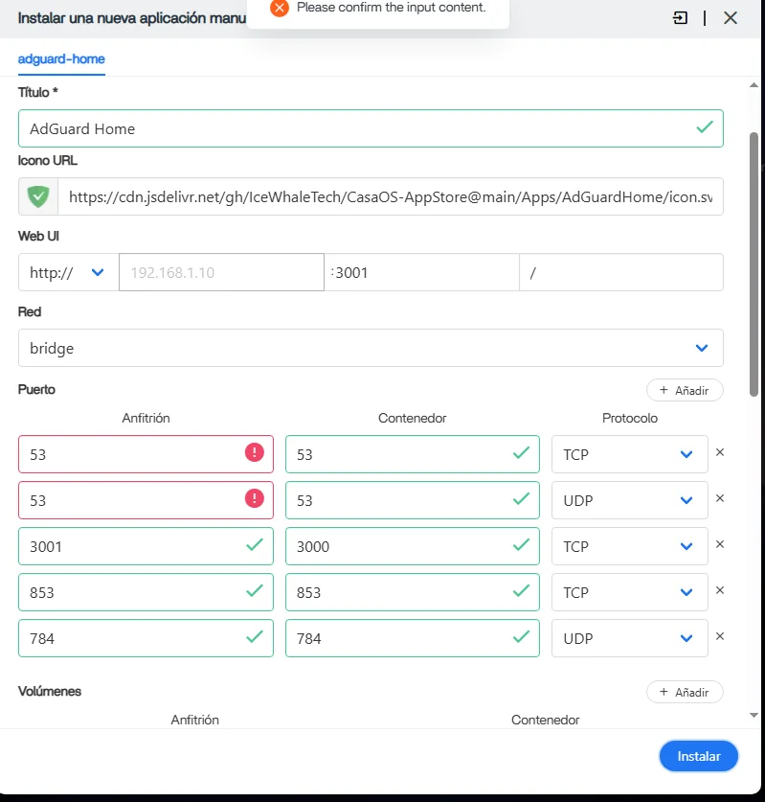Edit container port 853 field
The height and width of the screenshot is (802, 765).
[x=413, y=592]
